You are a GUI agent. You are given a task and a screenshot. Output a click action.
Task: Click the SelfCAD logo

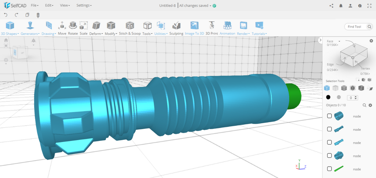coord(15,5)
